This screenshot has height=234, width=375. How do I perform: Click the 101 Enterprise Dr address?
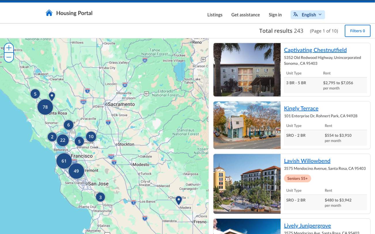(321, 116)
